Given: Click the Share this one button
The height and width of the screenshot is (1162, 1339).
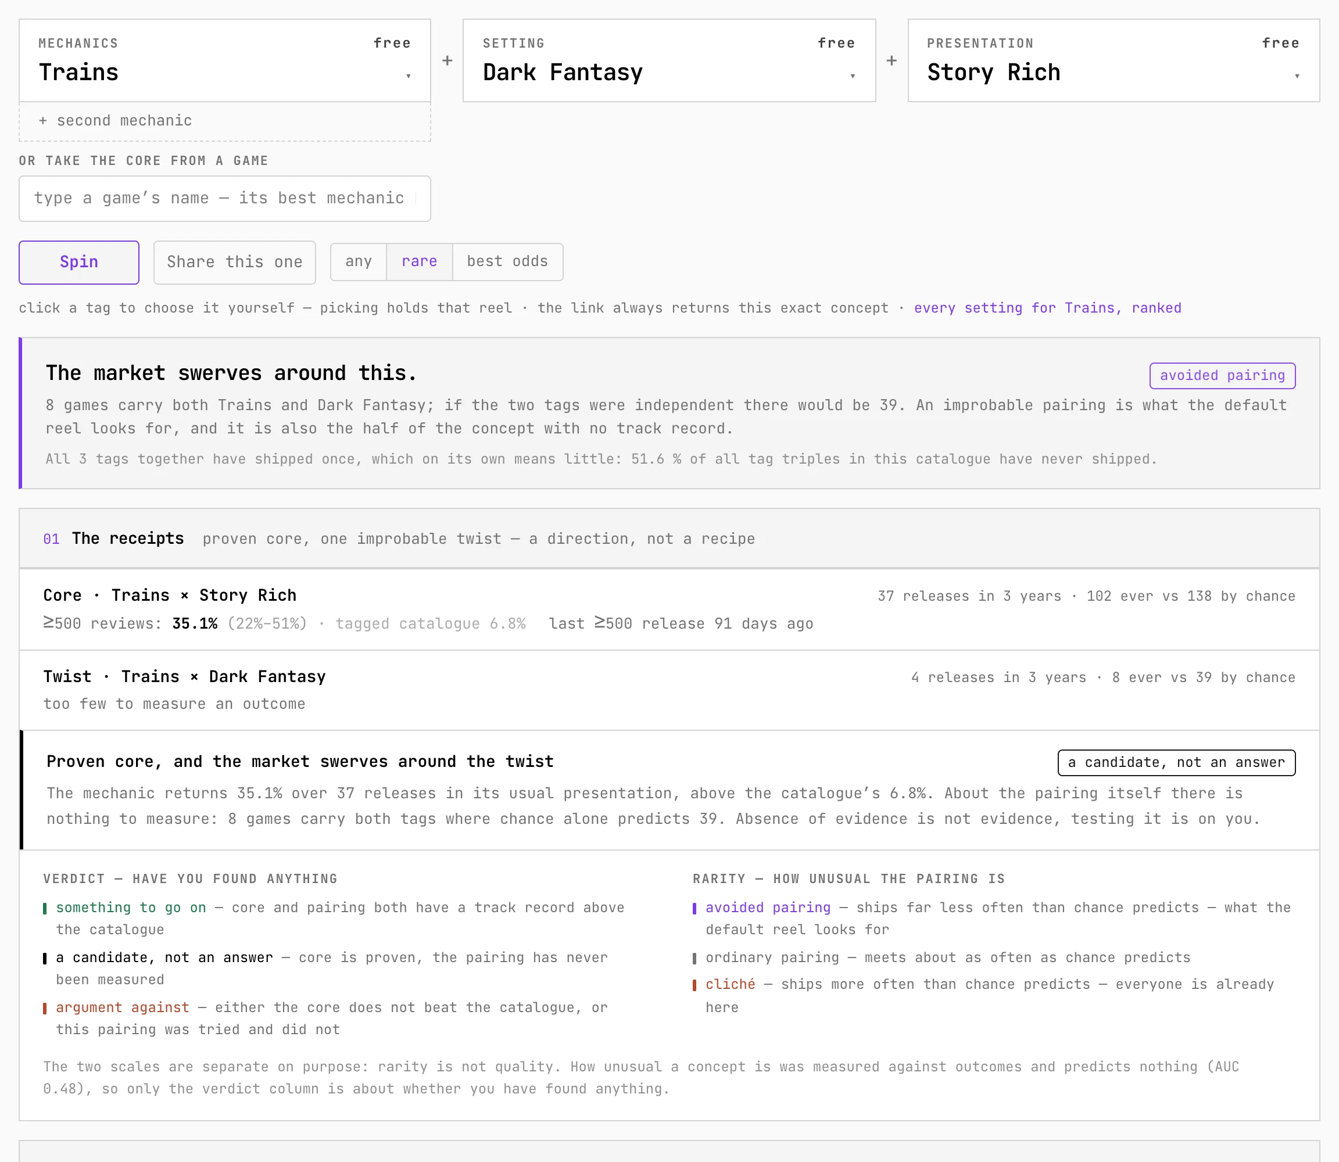Looking at the screenshot, I should tap(235, 262).
